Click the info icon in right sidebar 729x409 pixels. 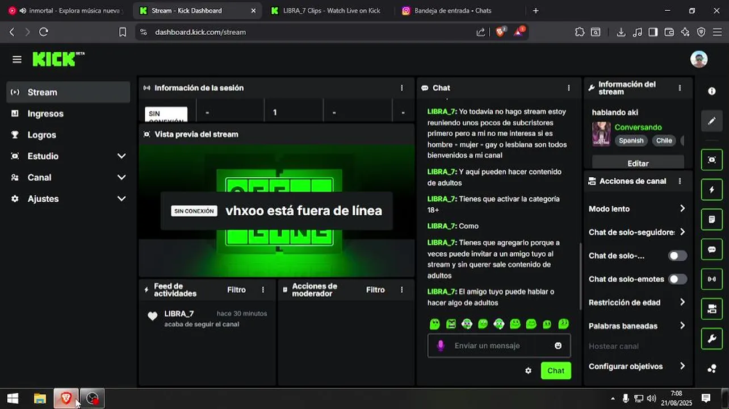712,91
